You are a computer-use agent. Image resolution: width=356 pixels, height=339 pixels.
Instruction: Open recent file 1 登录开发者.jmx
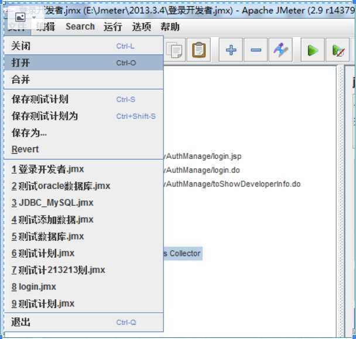point(84,169)
